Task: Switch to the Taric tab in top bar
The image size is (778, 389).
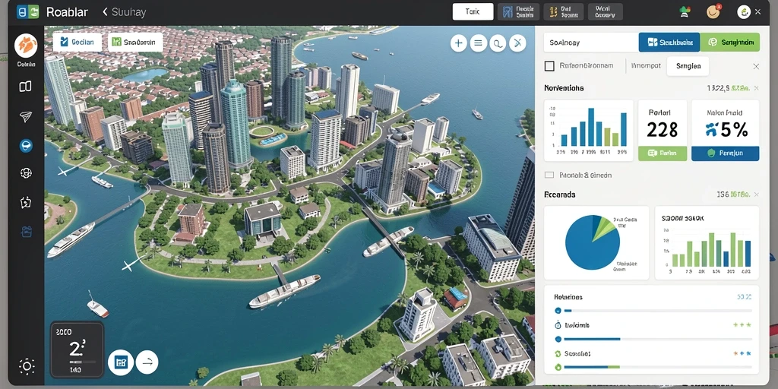Action: (x=473, y=12)
